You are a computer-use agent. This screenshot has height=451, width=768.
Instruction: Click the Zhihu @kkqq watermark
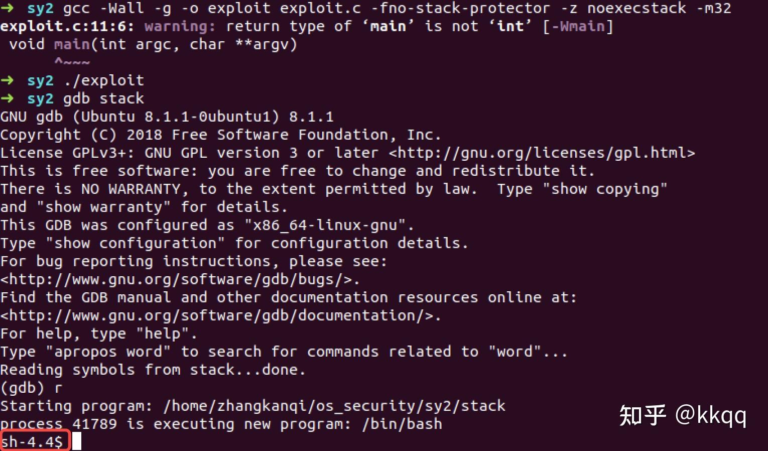click(x=683, y=416)
